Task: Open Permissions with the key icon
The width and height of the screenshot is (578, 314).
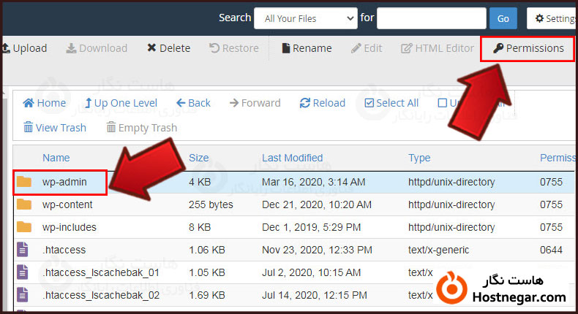Action: [x=498, y=48]
